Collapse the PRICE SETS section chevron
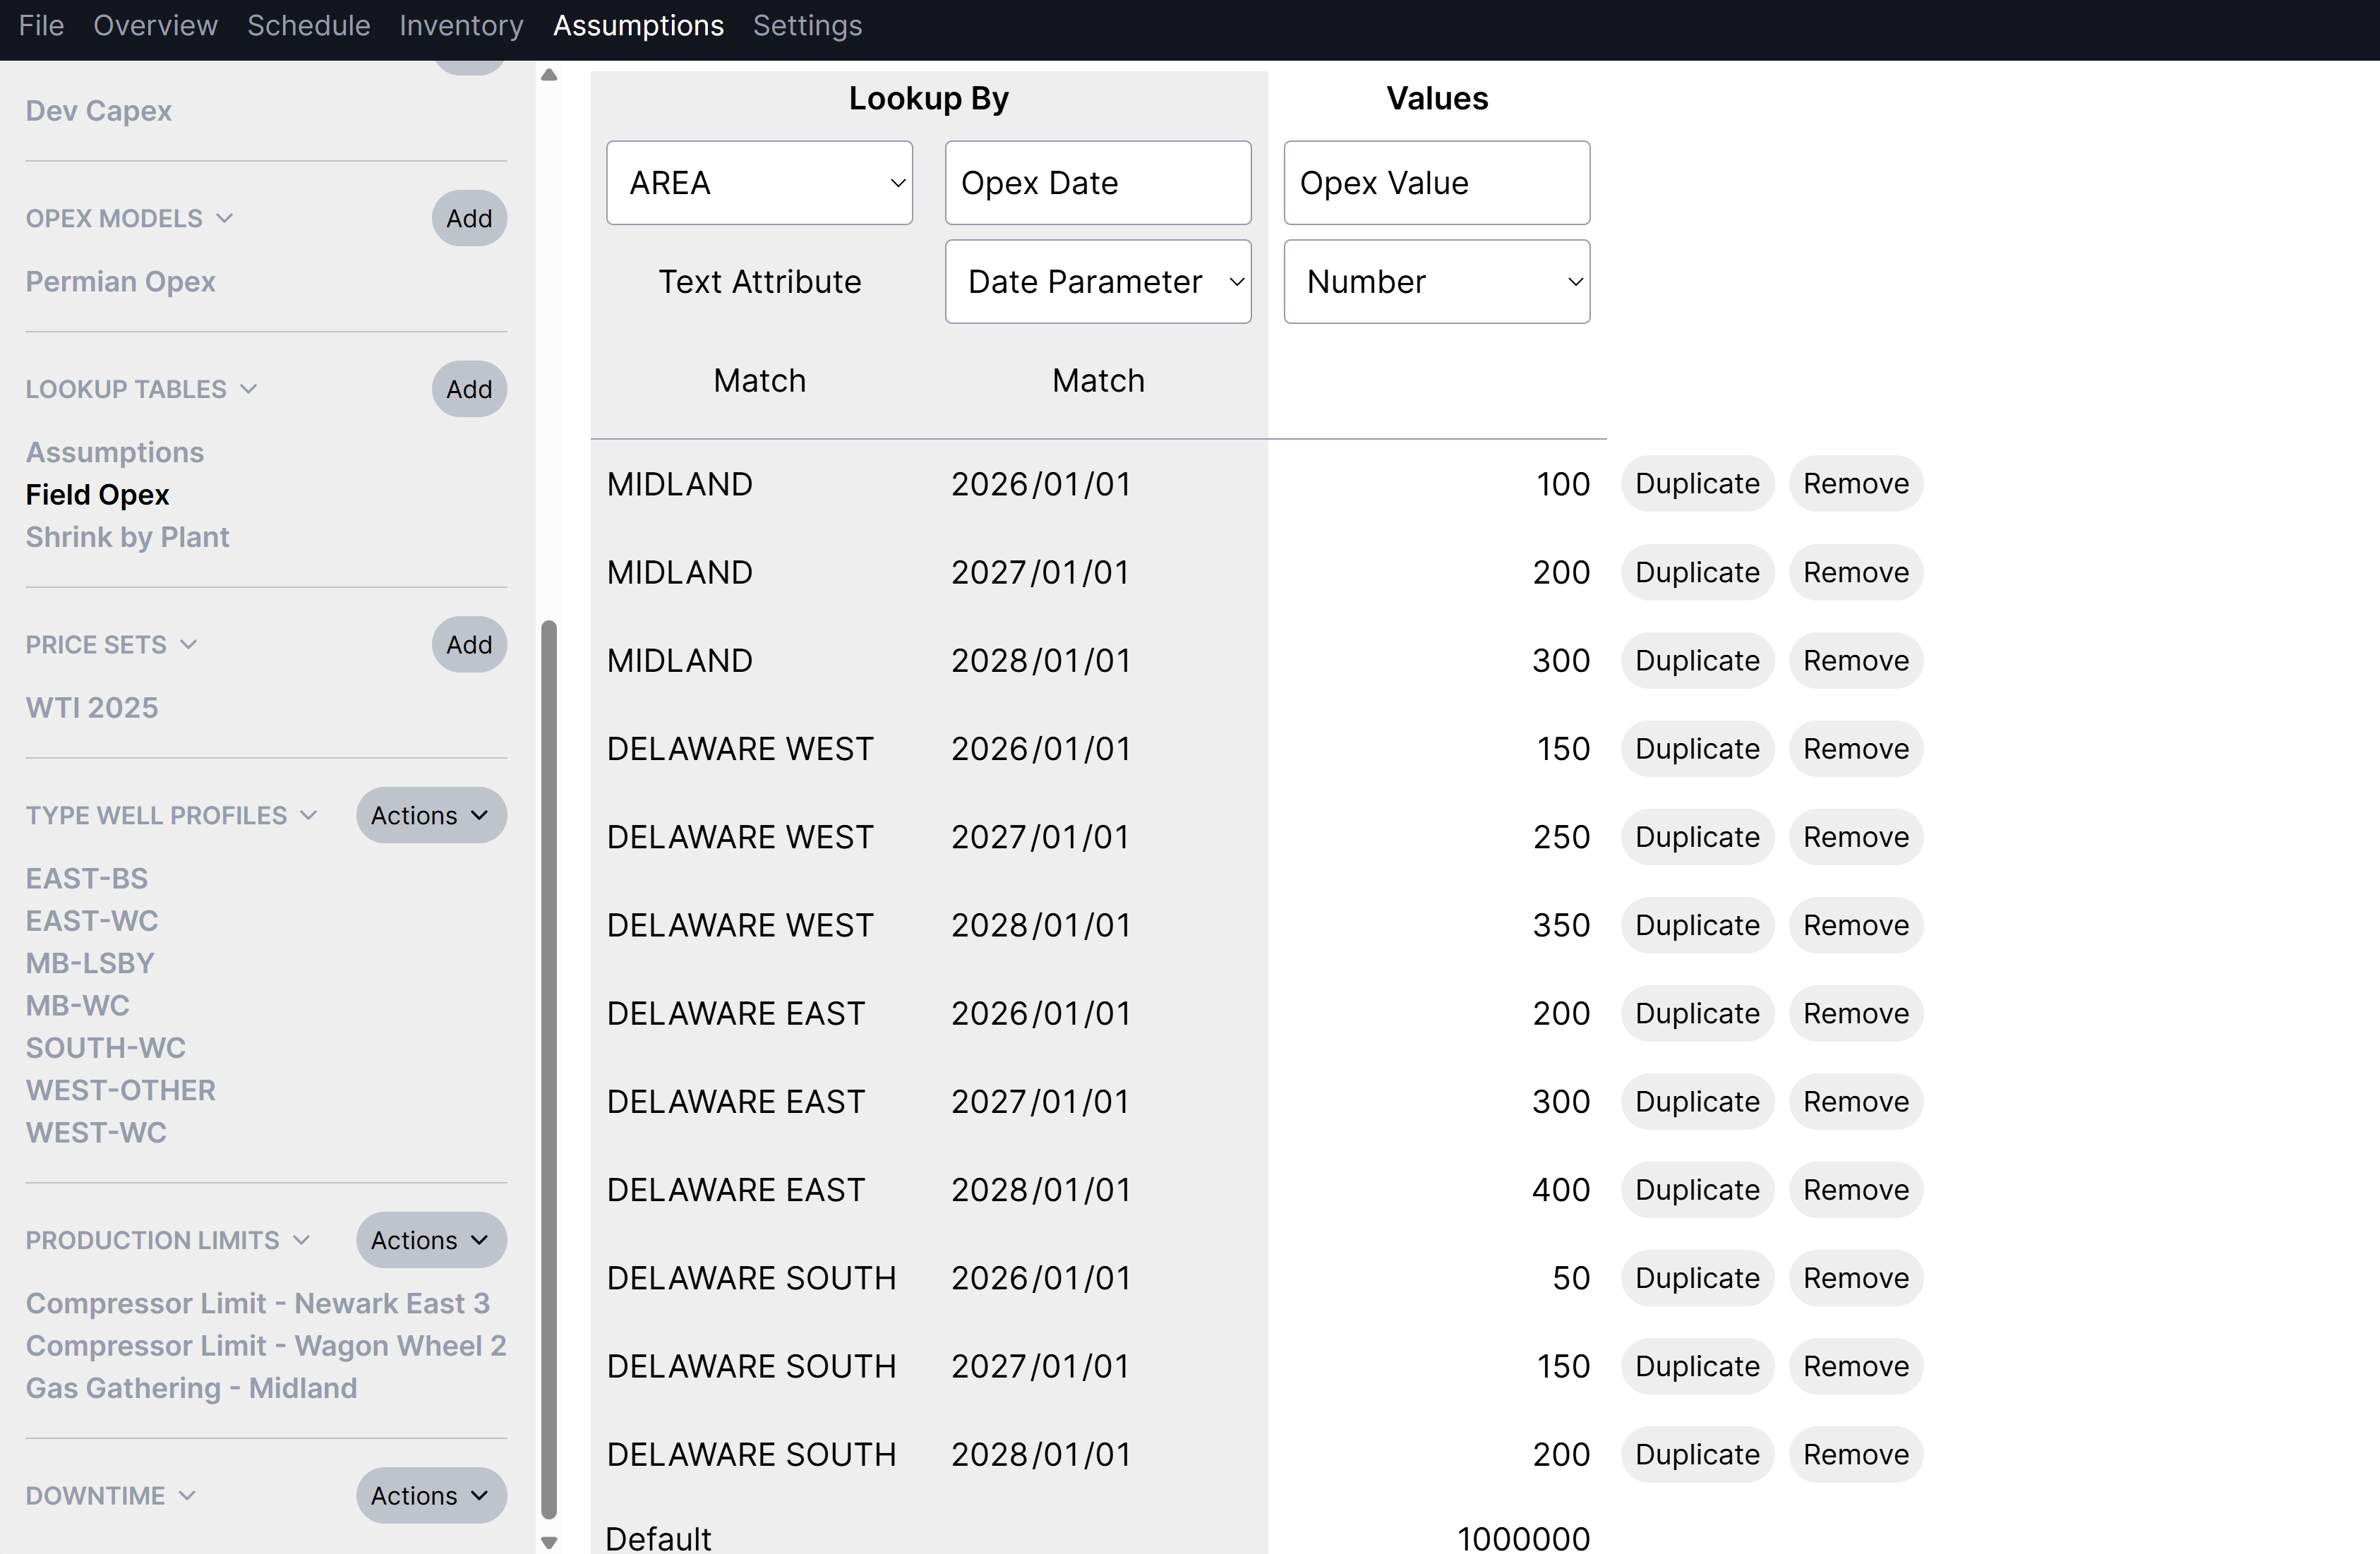 189,645
